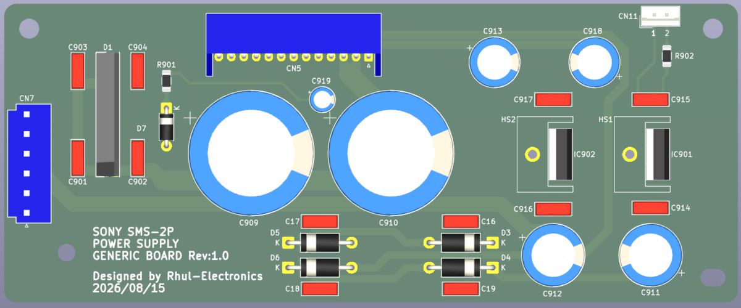Viewport: 741px width, 308px height.
Task: Select the large capacitor C910
Action: 391,152
